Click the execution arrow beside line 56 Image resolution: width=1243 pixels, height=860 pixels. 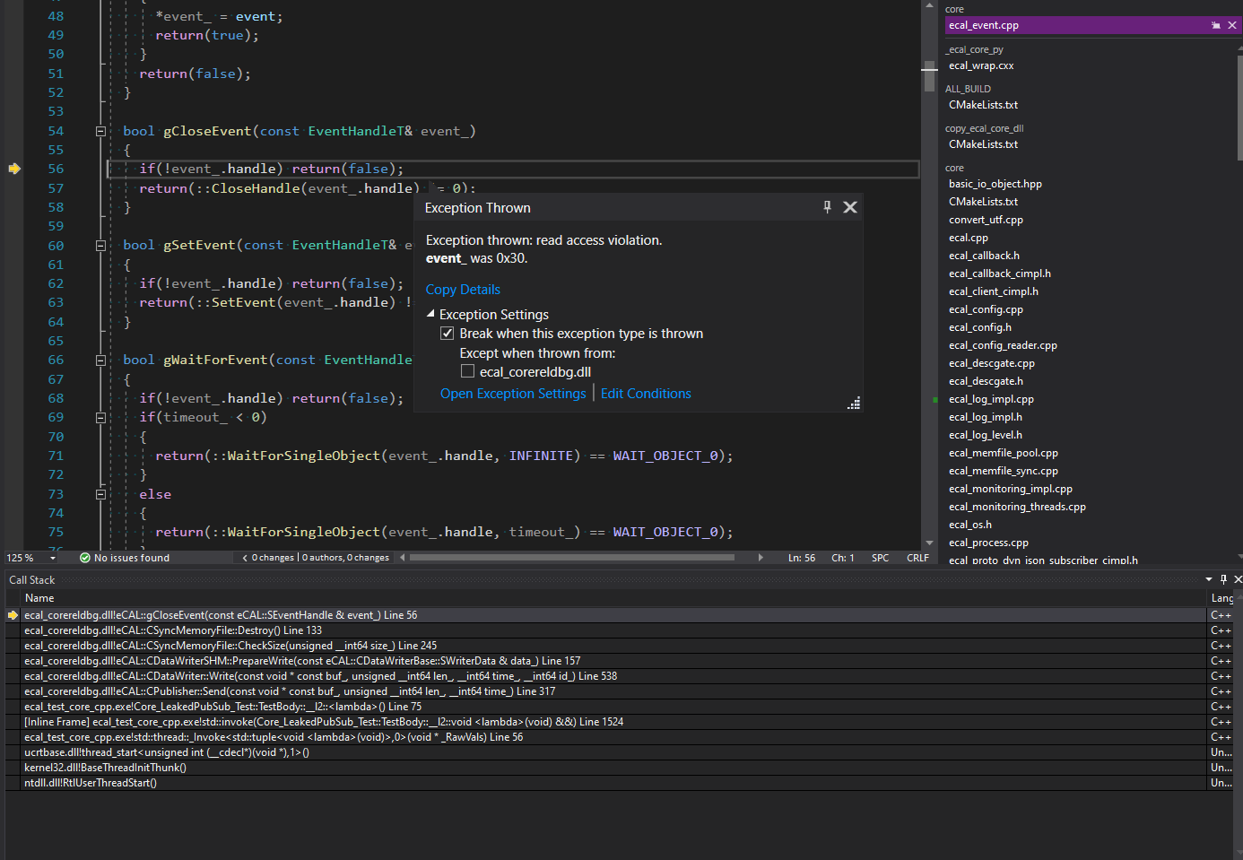pos(14,168)
